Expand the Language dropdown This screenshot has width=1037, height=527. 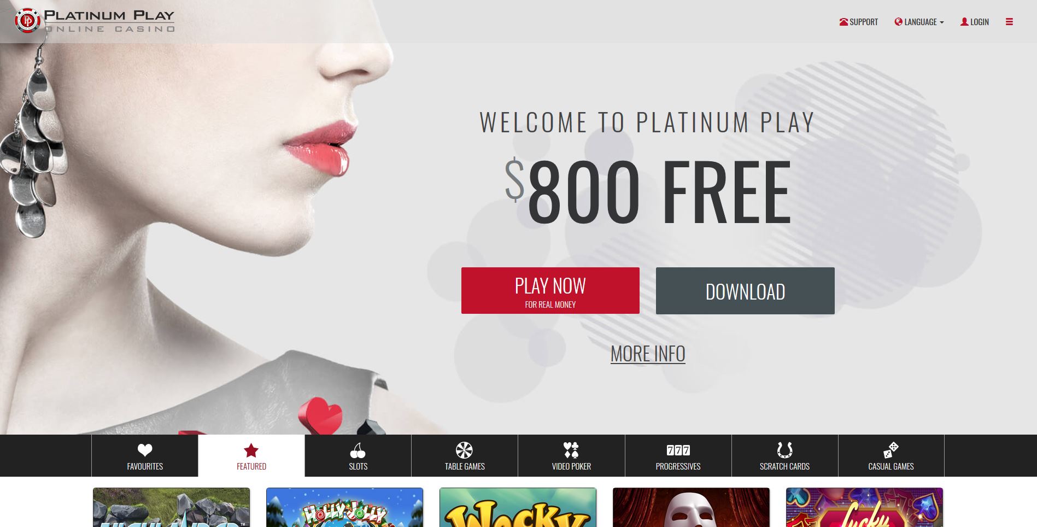click(919, 22)
